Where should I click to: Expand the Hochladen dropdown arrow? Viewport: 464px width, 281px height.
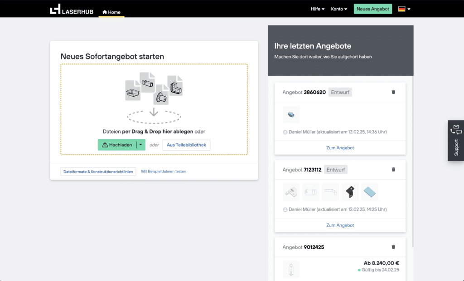pyautogui.click(x=141, y=145)
